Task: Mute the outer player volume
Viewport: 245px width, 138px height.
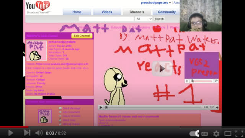Action: [x=39, y=133]
